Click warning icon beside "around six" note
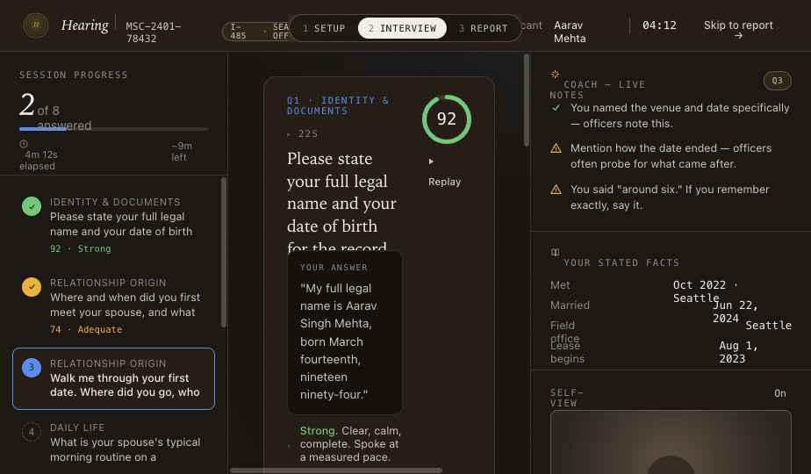The width and height of the screenshot is (811, 474). (556, 190)
